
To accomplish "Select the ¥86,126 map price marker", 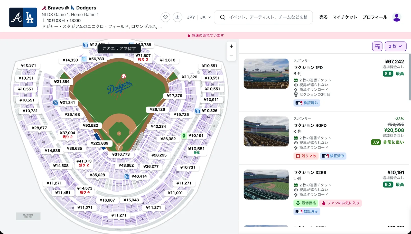I will point(157,109).
